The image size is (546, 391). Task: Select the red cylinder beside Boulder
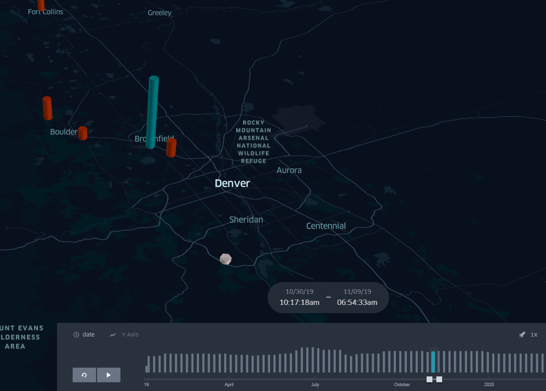pos(83,132)
